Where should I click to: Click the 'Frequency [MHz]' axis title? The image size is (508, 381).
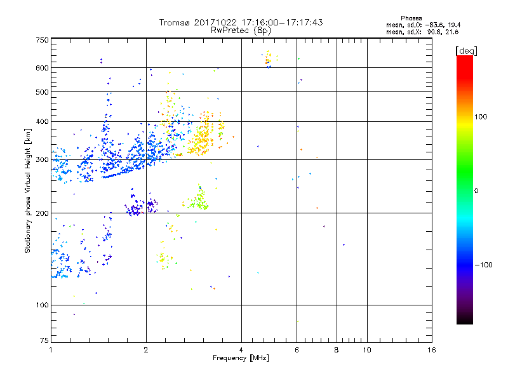click(x=241, y=358)
